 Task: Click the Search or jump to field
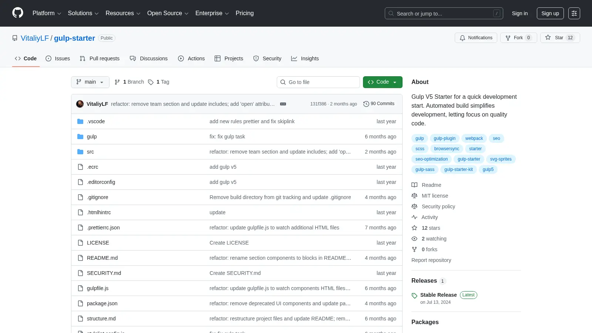tap(444, 13)
